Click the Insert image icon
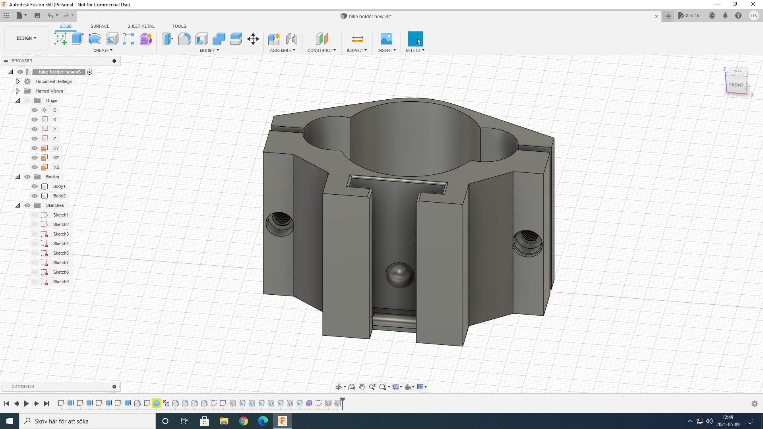Viewport: 763px width, 429px height. (x=386, y=39)
